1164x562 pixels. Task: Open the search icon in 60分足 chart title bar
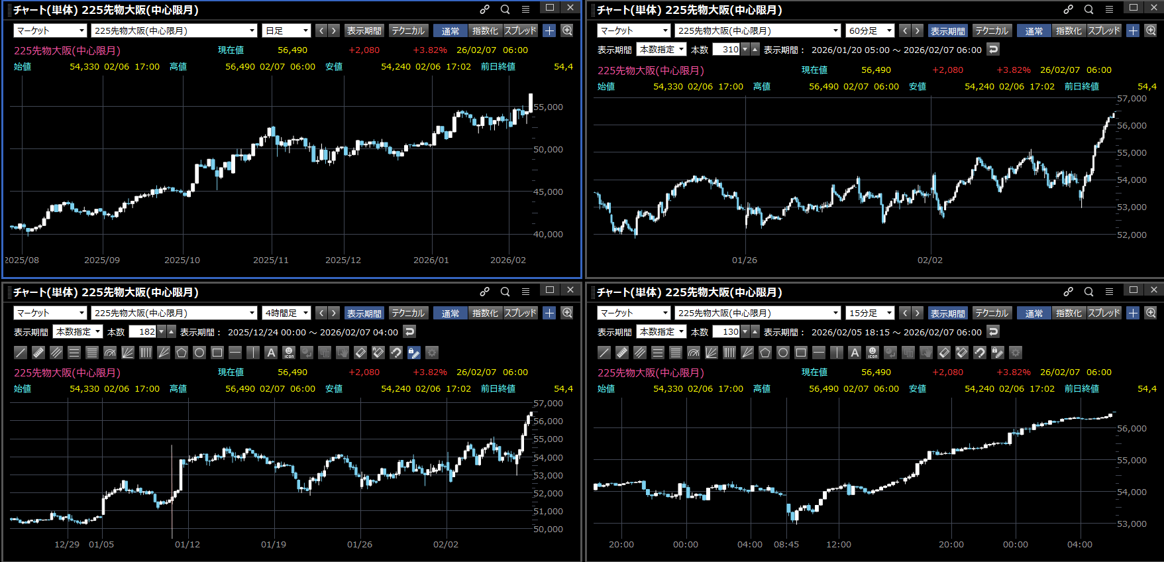(x=1088, y=9)
